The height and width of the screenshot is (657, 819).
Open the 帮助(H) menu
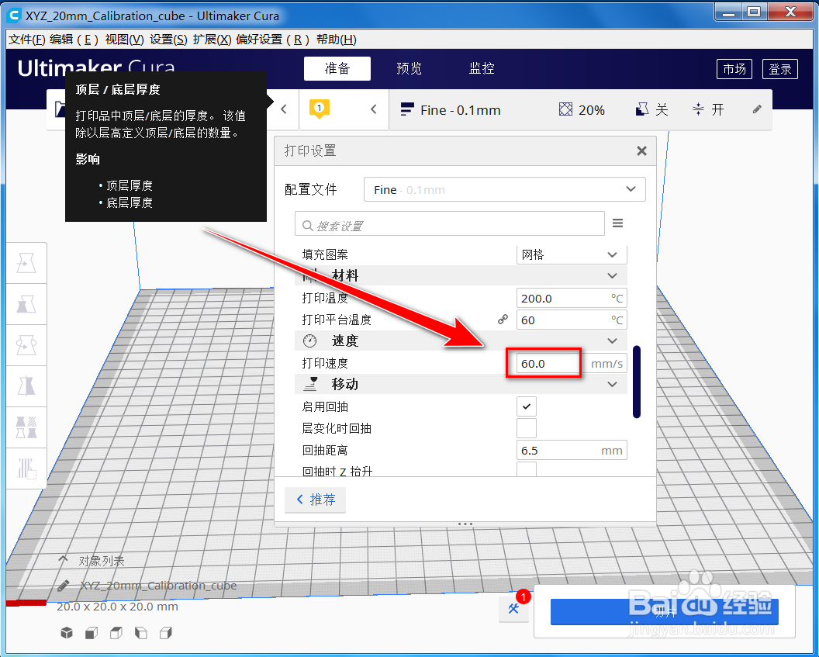pos(336,39)
